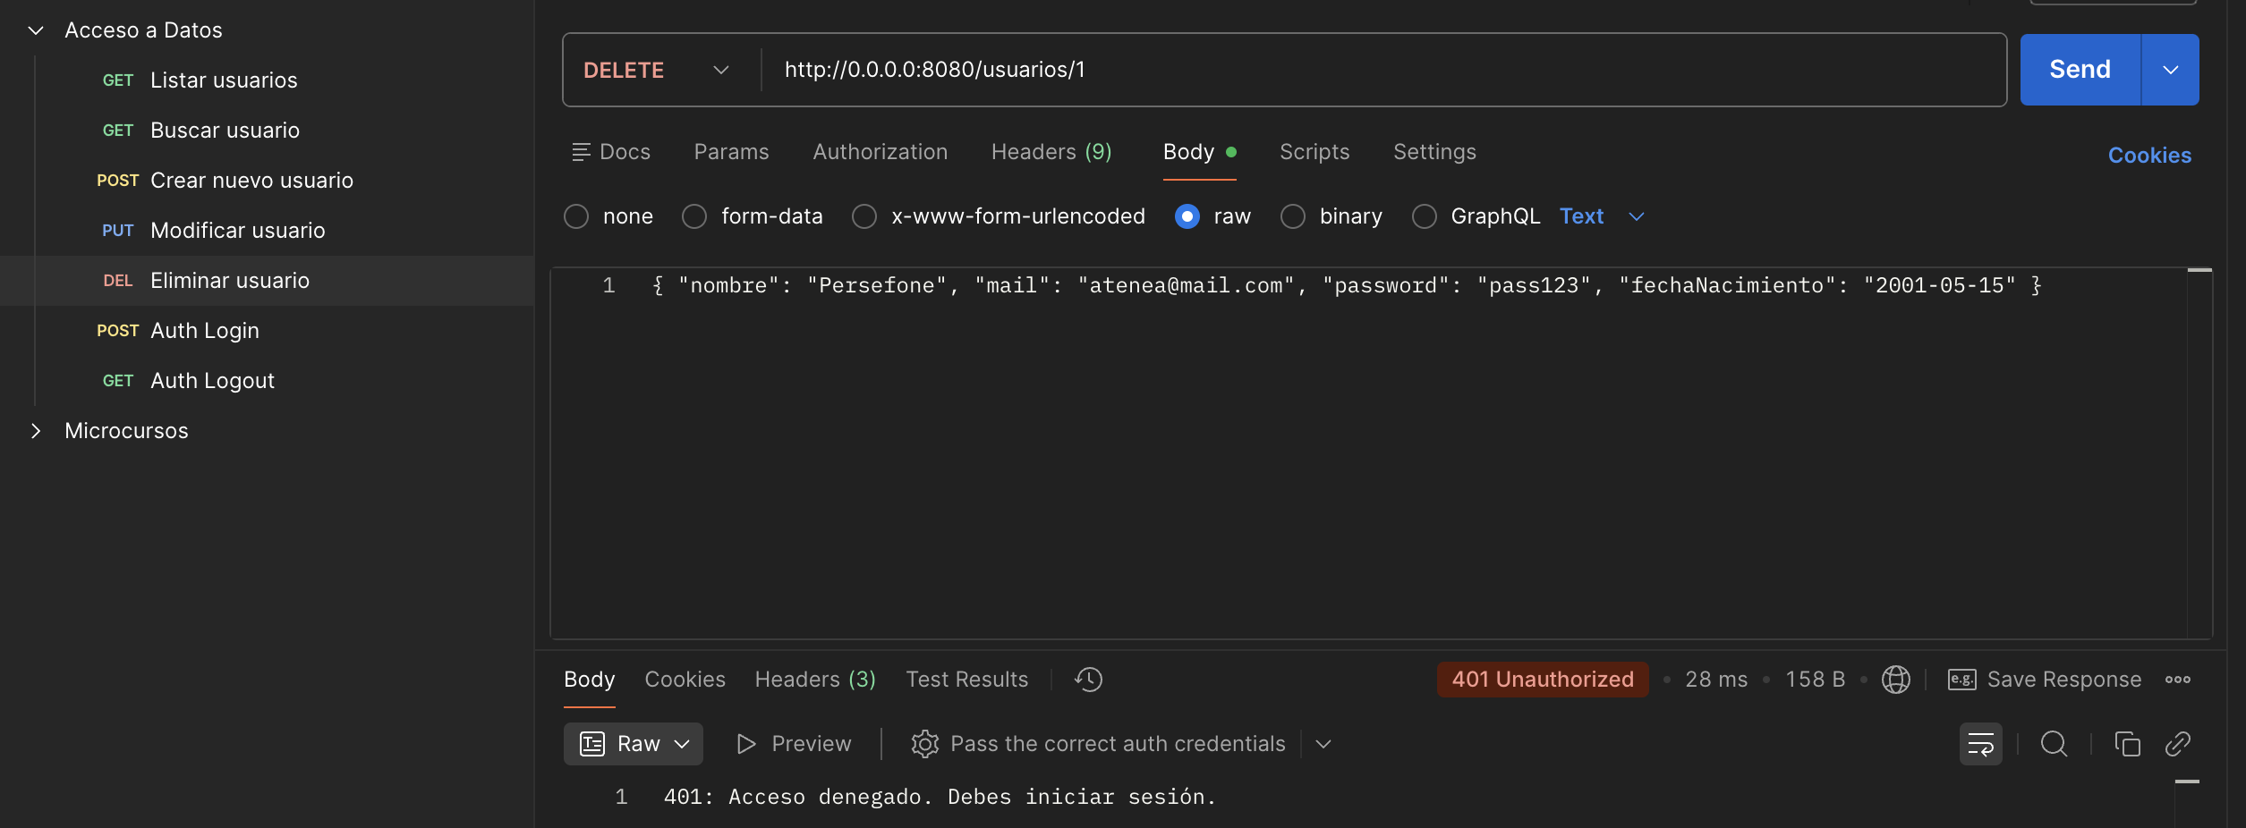Click the Preview play icon
The width and height of the screenshot is (2246, 828).
click(745, 744)
